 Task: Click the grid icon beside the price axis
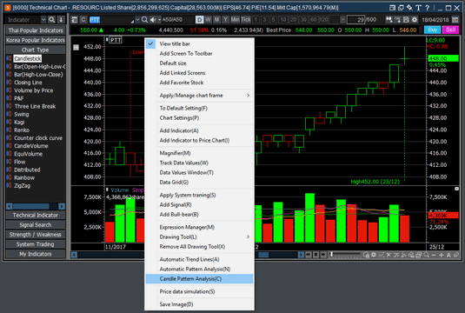pyautogui.click(x=76, y=47)
